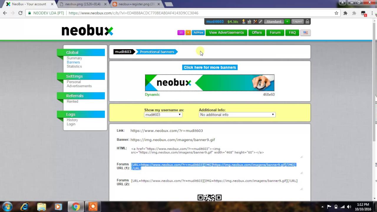Click the Standard membership button
This screenshot has height=212, width=377.
point(274,21)
